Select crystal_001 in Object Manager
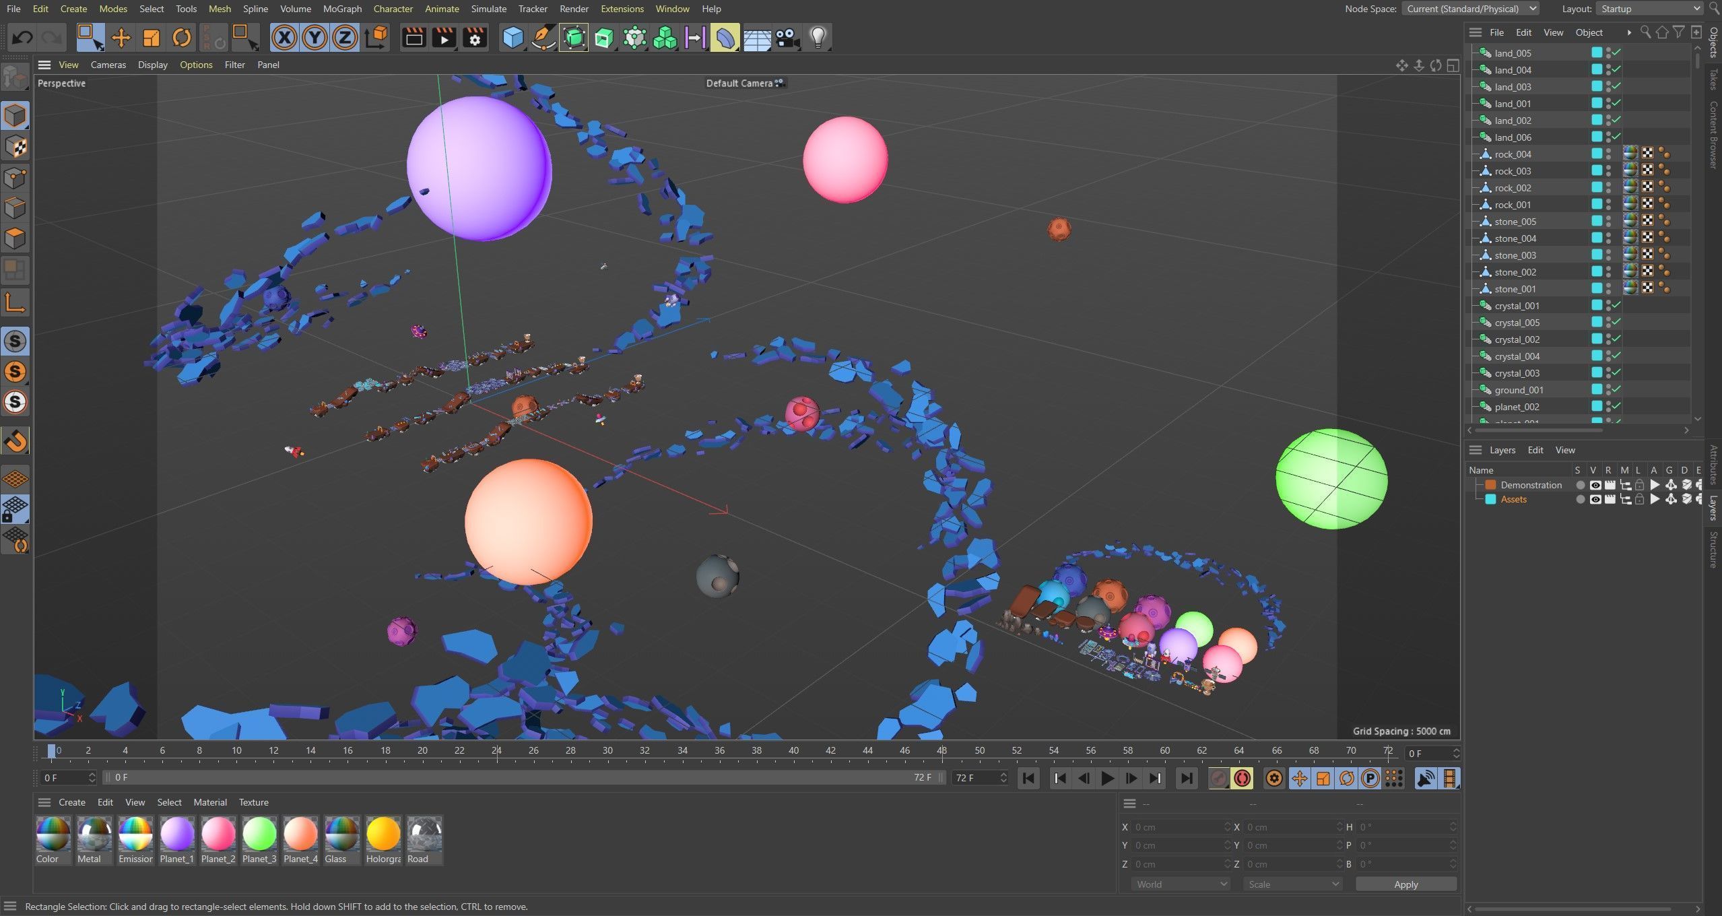The image size is (1722, 916). click(x=1517, y=306)
